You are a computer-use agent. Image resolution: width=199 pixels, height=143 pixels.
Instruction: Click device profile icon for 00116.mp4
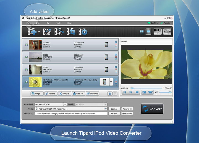tap(106, 57)
